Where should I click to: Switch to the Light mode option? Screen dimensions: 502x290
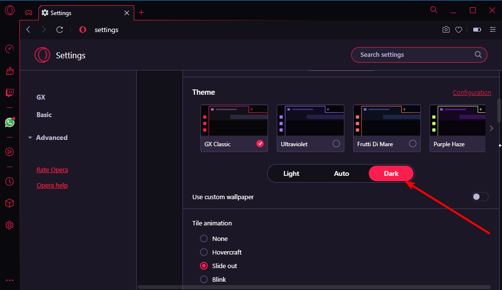291,173
